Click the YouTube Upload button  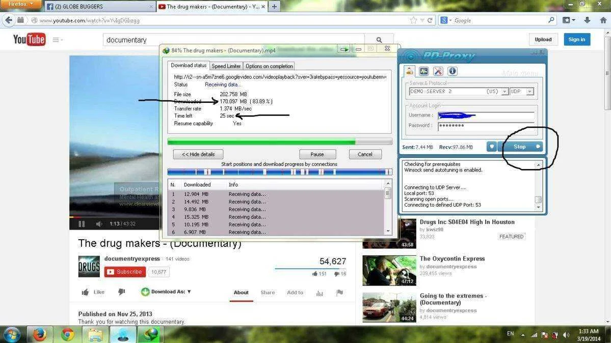pyautogui.click(x=543, y=39)
